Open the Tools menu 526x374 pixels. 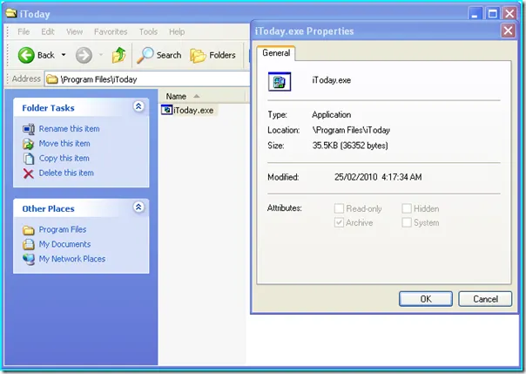point(148,31)
